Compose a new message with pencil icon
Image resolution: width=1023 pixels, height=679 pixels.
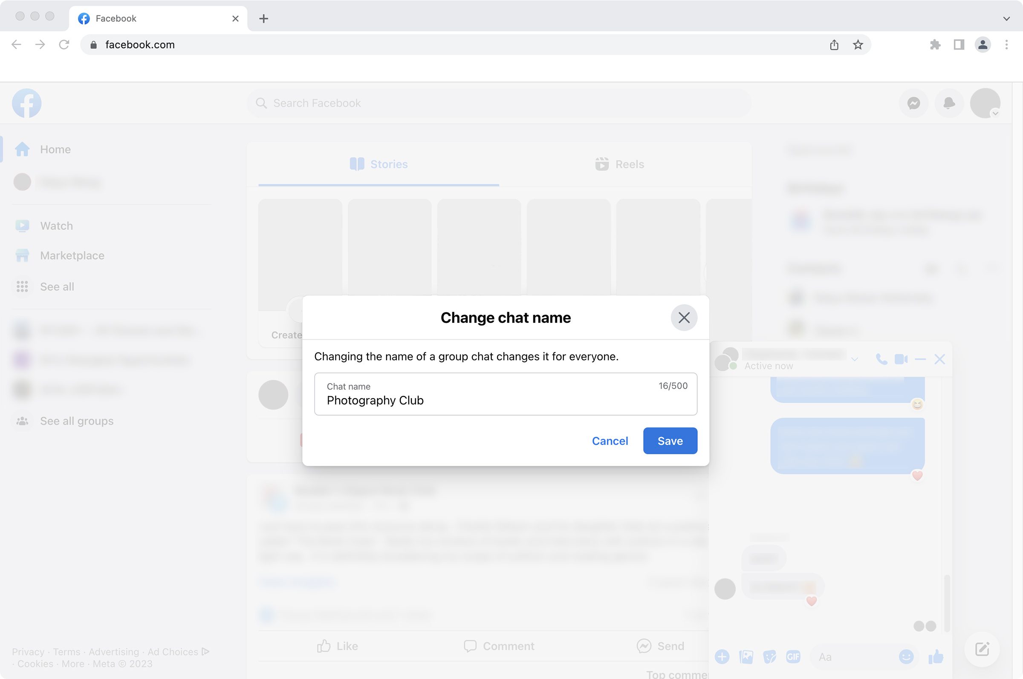[982, 649]
